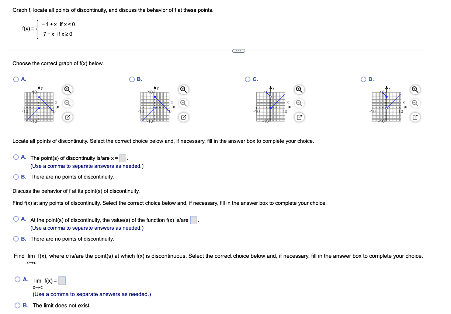This screenshot has height=314, width=451.
Task: Zoom out on graph option A
Action: point(67,103)
